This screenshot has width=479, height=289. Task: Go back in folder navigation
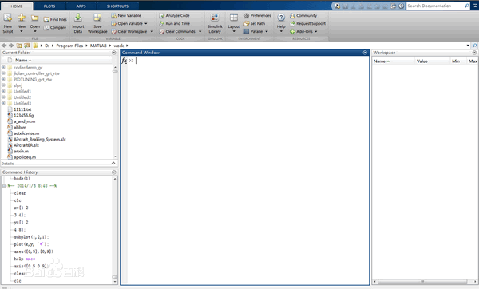pyautogui.click(x=4, y=46)
